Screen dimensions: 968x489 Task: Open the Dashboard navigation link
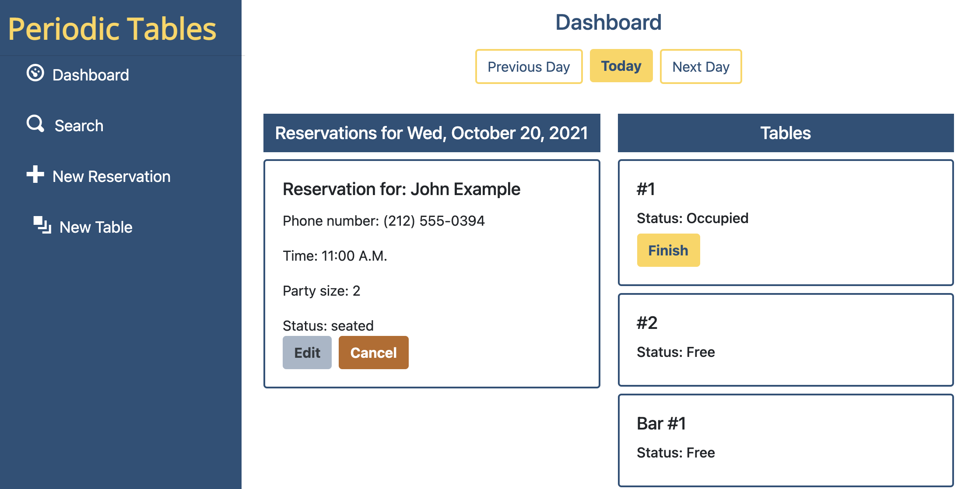coord(90,75)
